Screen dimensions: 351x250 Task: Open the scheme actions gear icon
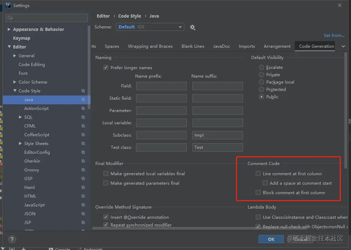[x=192, y=27]
